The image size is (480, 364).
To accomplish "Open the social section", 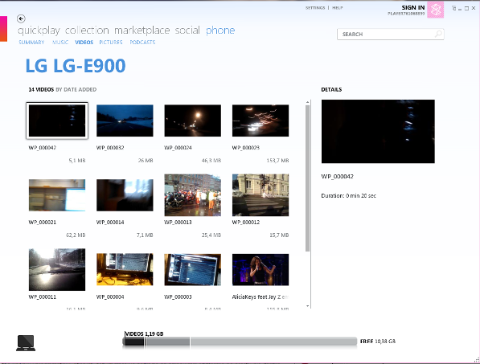I will pos(187,31).
